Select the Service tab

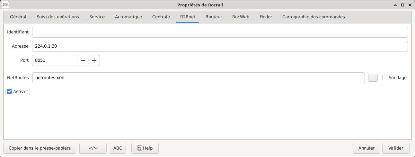tap(97, 17)
